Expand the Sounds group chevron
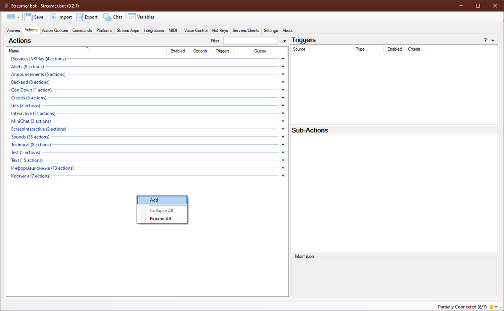 coord(283,137)
